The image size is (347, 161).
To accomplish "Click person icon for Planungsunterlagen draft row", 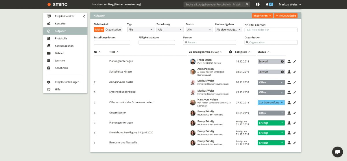I will [x=289, y=61].
